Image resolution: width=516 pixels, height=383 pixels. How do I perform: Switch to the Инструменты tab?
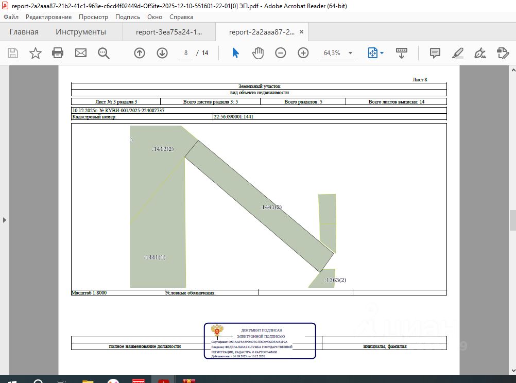[81, 32]
